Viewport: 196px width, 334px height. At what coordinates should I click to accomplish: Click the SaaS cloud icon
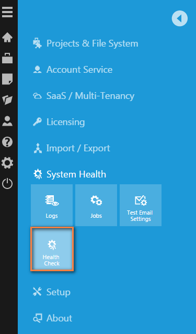coord(38,96)
